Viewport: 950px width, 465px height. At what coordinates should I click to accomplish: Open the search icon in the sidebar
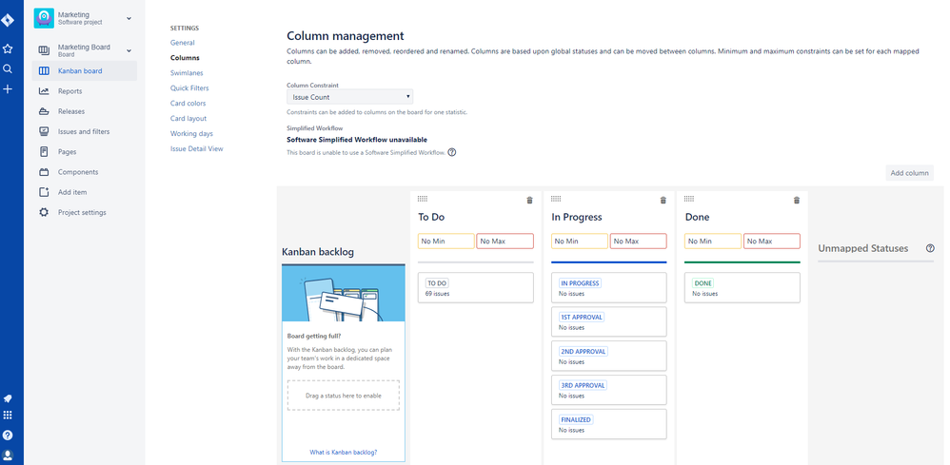(x=8, y=68)
